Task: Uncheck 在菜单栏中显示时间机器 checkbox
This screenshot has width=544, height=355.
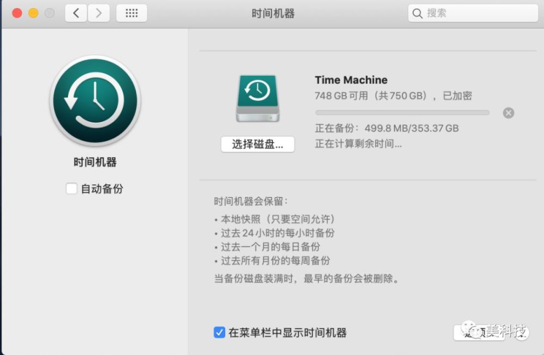Action: point(219,332)
